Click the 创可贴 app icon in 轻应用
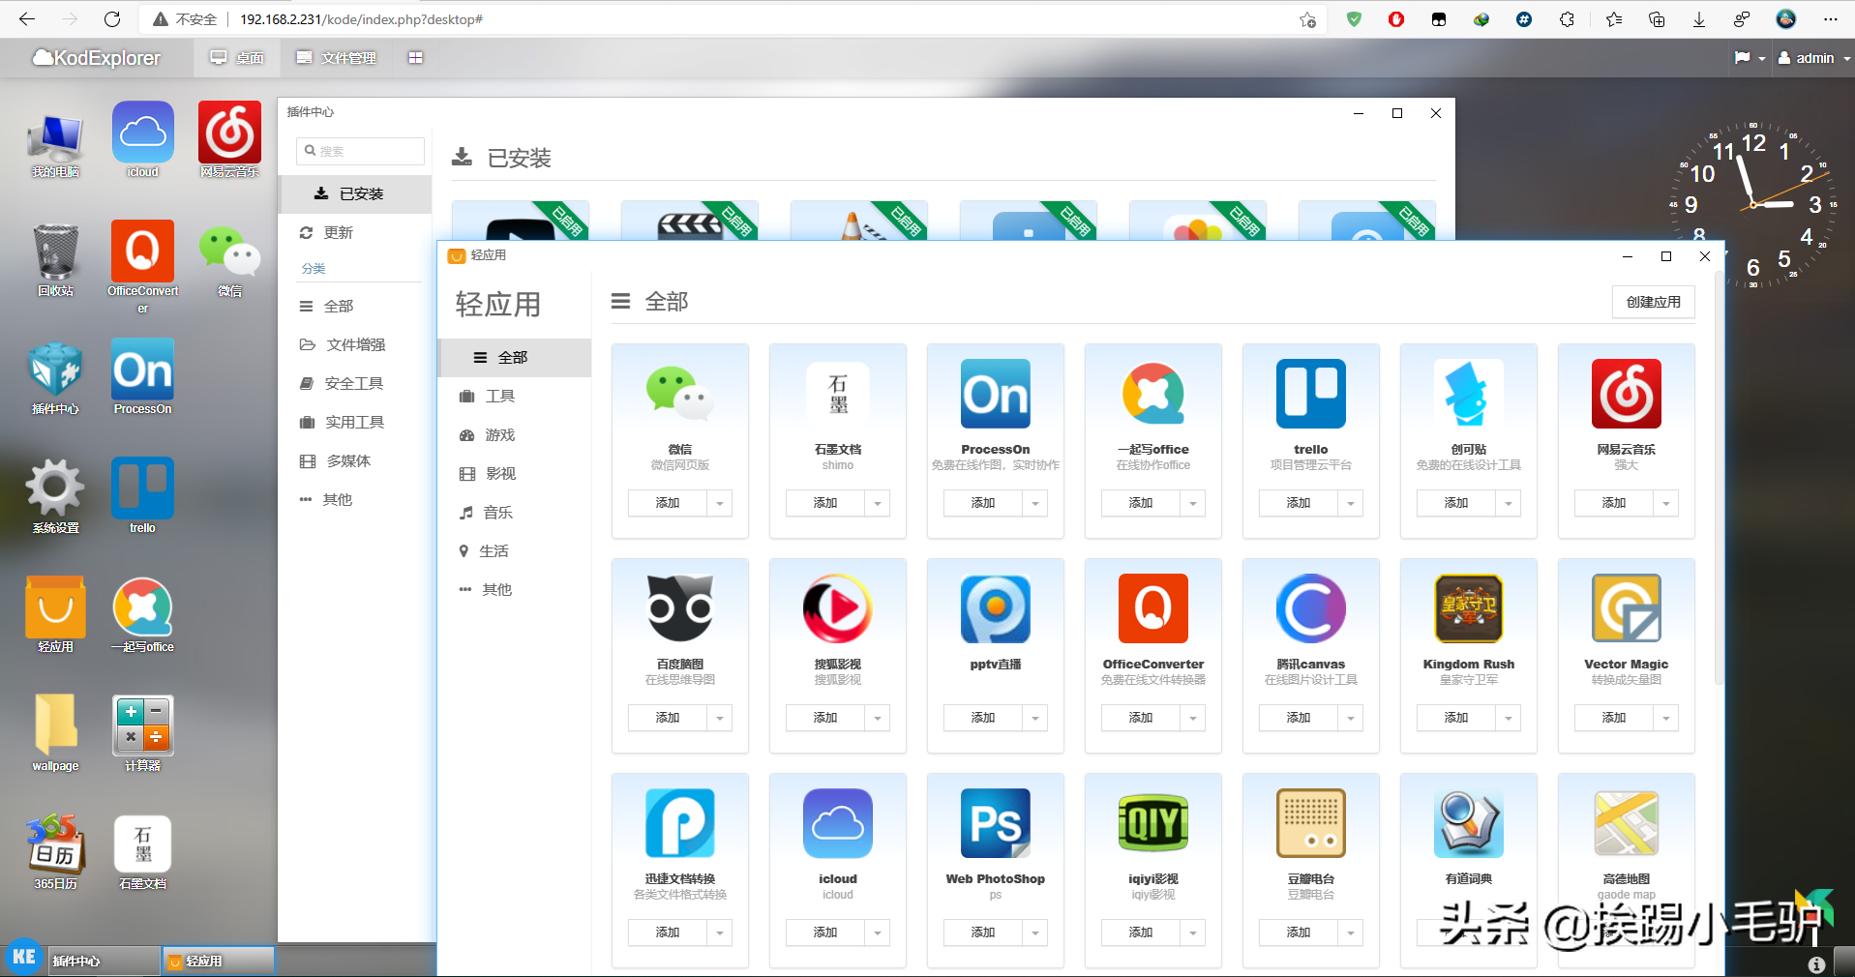Screen dimensions: 1855x977 pyautogui.click(x=1469, y=394)
